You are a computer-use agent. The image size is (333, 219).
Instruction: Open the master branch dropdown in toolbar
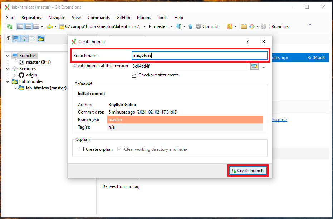coord(171,26)
